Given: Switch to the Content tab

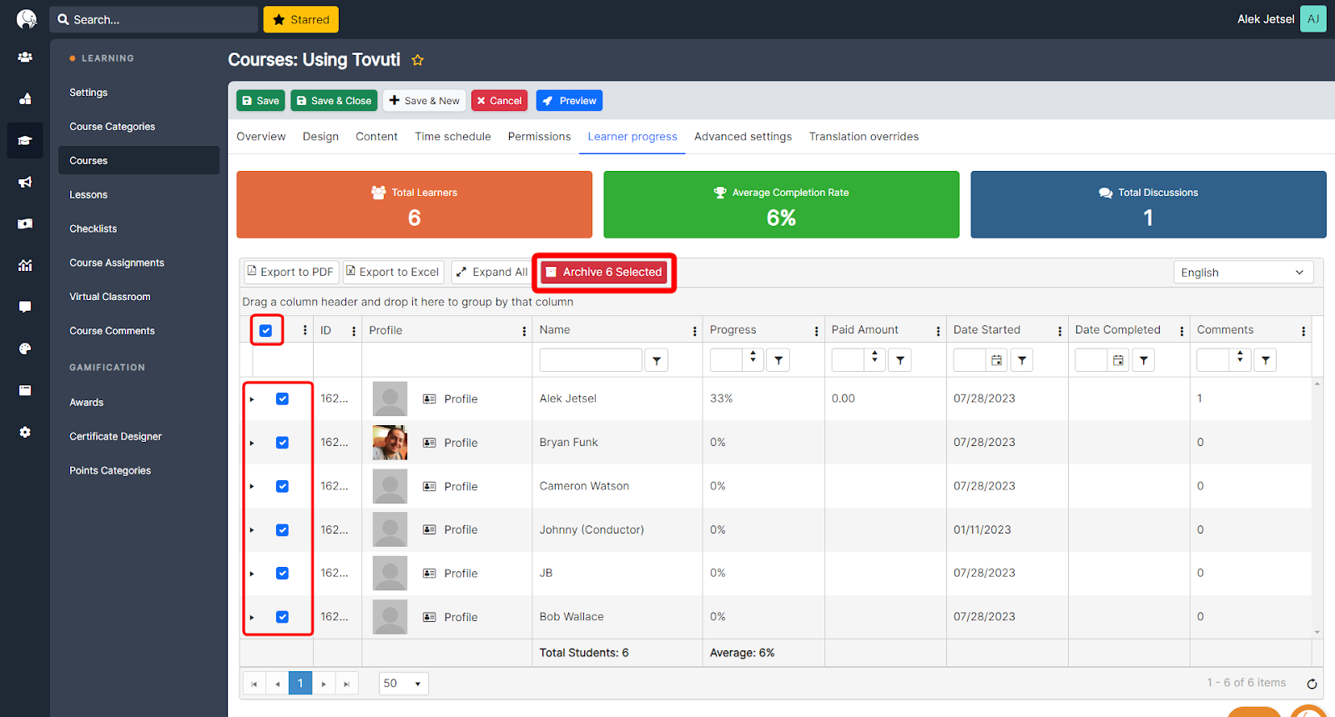Looking at the screenshot, I should (x=376, y=137).
